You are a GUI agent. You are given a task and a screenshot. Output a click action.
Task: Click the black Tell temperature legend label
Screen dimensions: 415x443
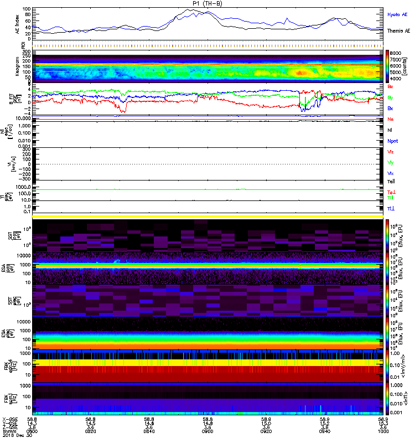click(x=391, y=182)
